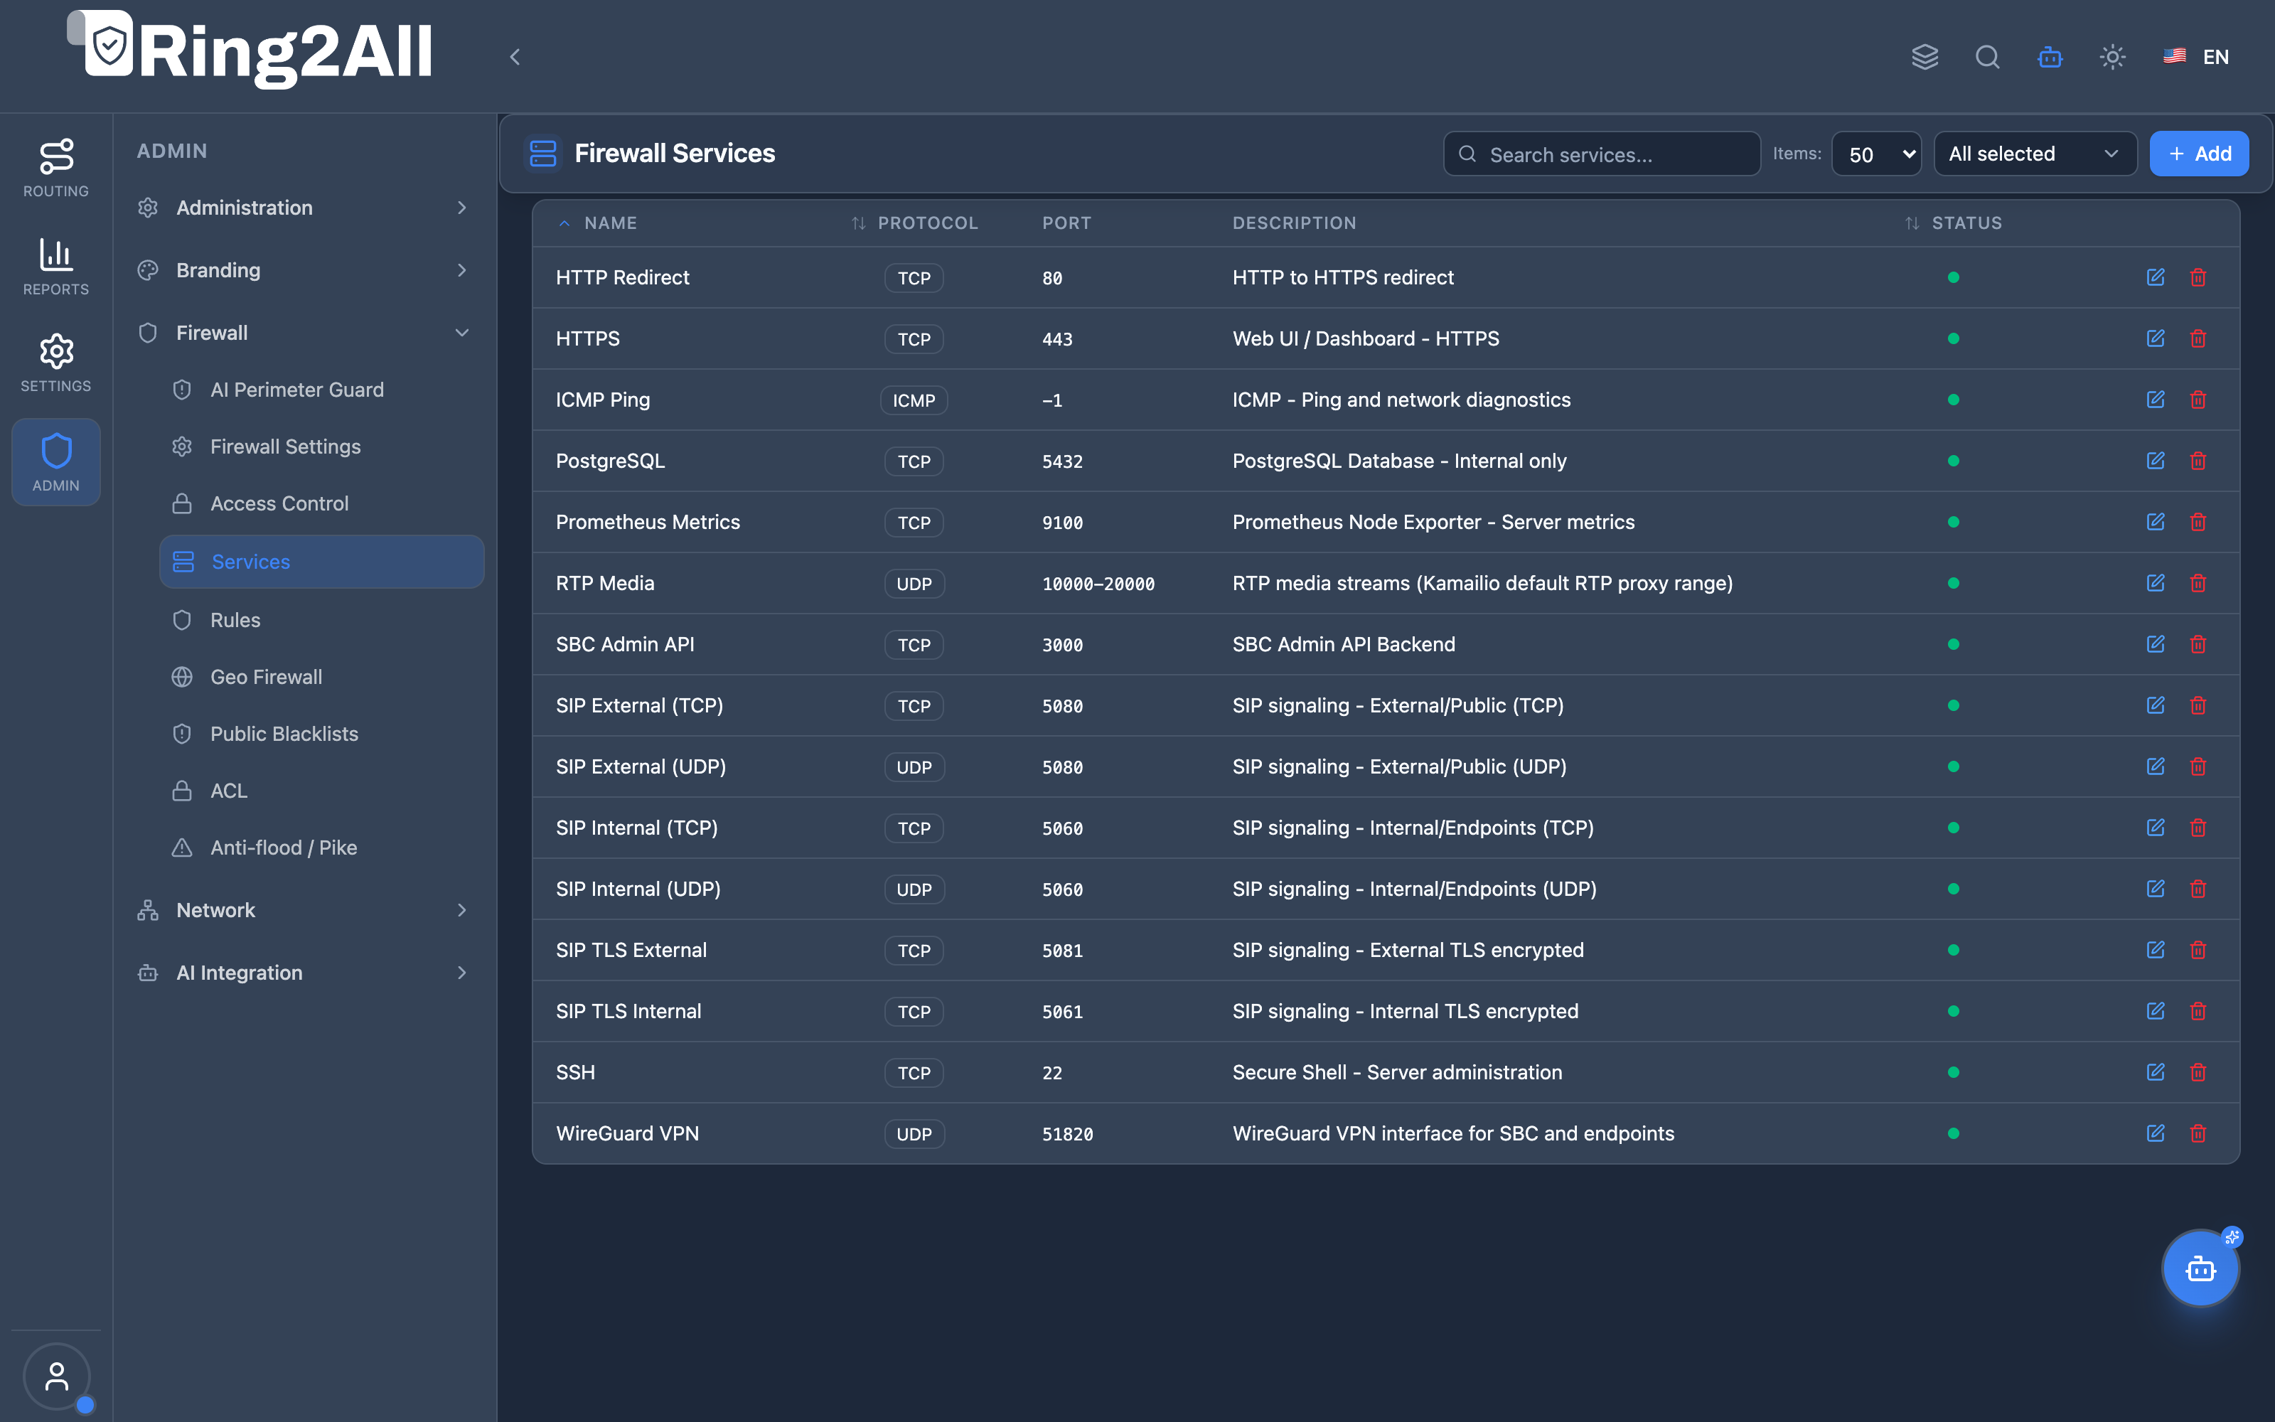Open the floating AI assistant button
This screenshot has height=1422, width=2275.
pos(2200,1268)
